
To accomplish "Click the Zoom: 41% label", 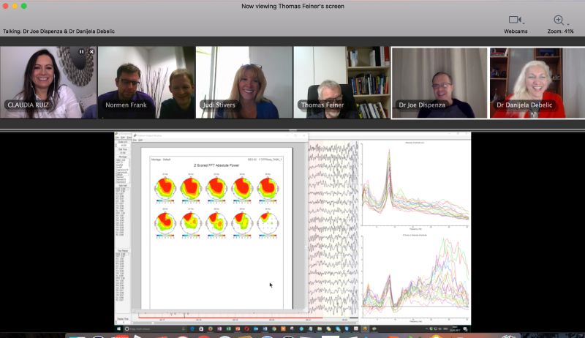I will [x=560, y=31].
